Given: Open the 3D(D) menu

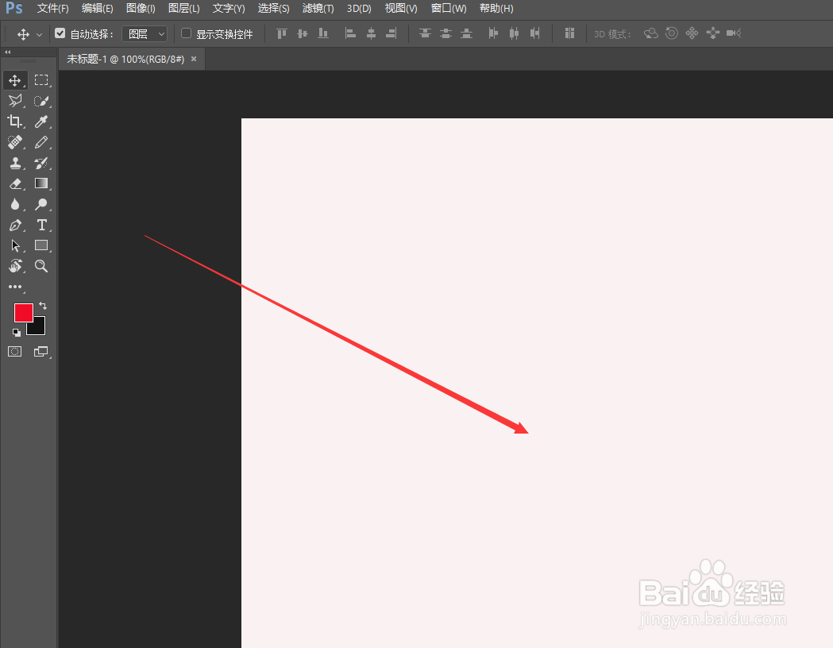Looking at the screenshot, I should pos(359,9).
